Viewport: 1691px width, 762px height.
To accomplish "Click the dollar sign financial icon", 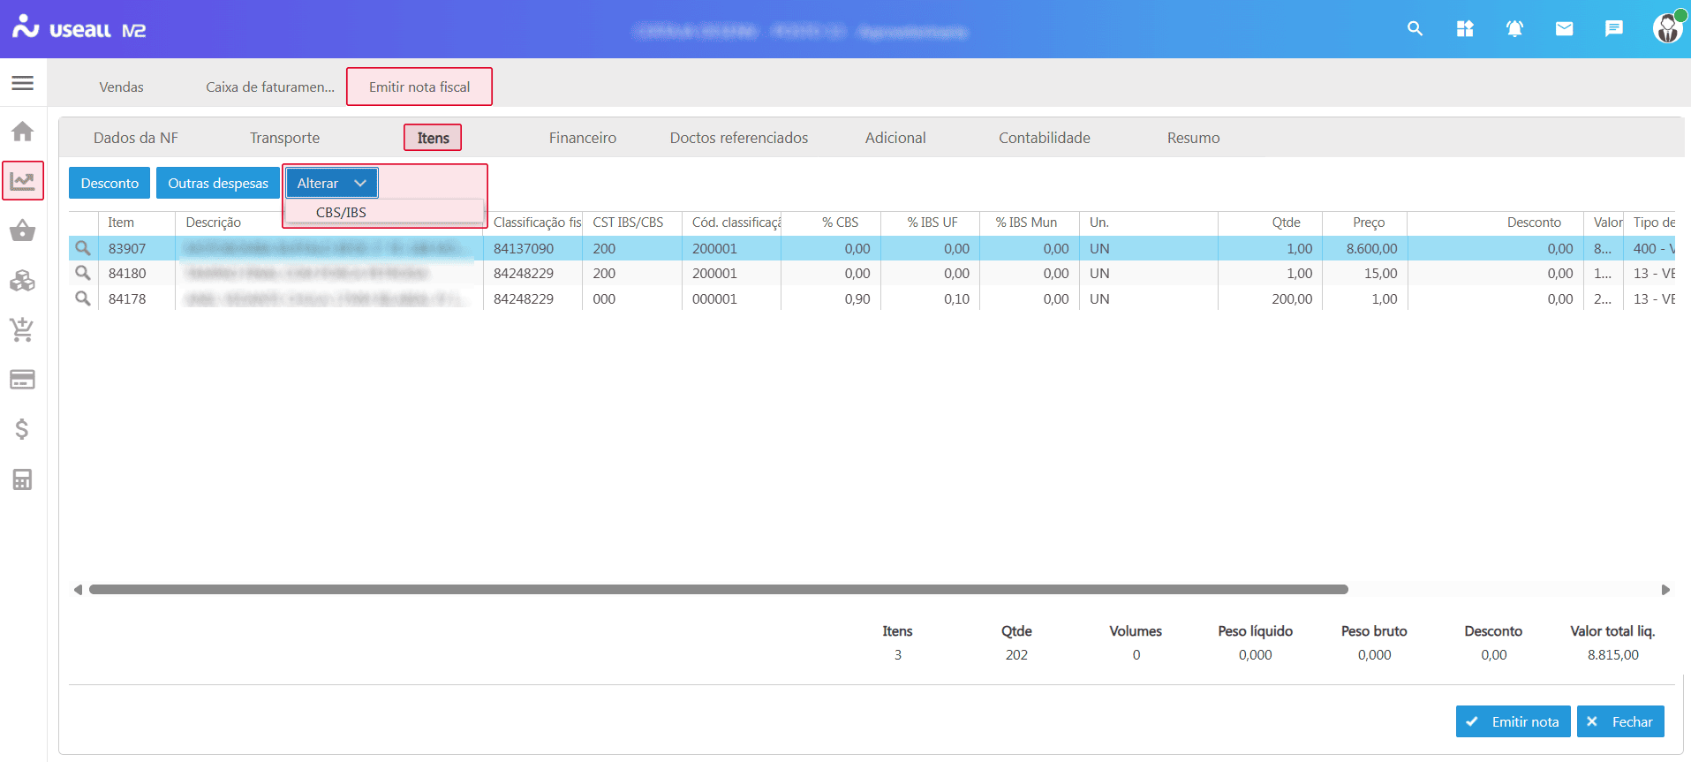I will 23,429.
